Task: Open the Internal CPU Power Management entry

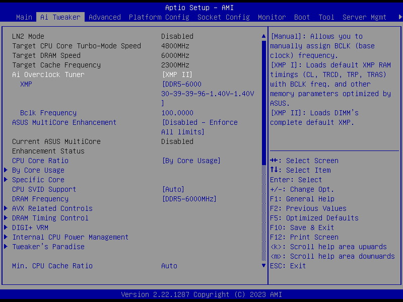Action: tap(71, 237)
